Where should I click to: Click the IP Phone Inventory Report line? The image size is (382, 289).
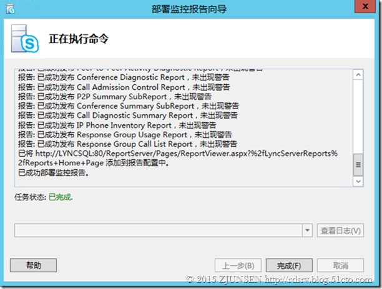pyautogui.click(x=117, y=125)
